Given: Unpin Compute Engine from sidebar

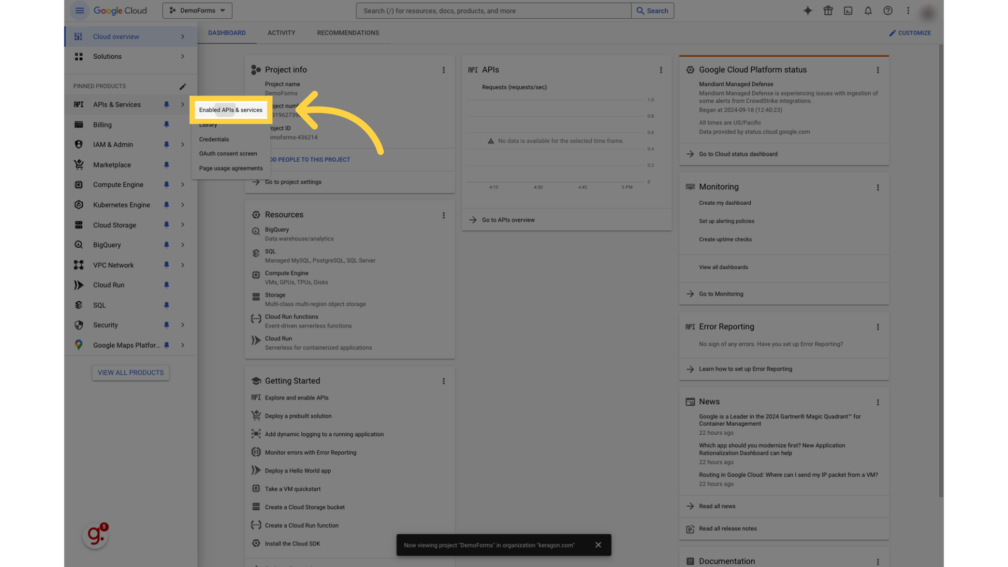Looking at the screenshot, I should 166,185.
